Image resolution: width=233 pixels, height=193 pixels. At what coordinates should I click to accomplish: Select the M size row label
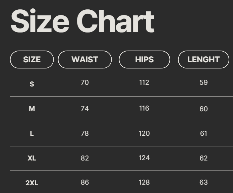click(32, 109)
